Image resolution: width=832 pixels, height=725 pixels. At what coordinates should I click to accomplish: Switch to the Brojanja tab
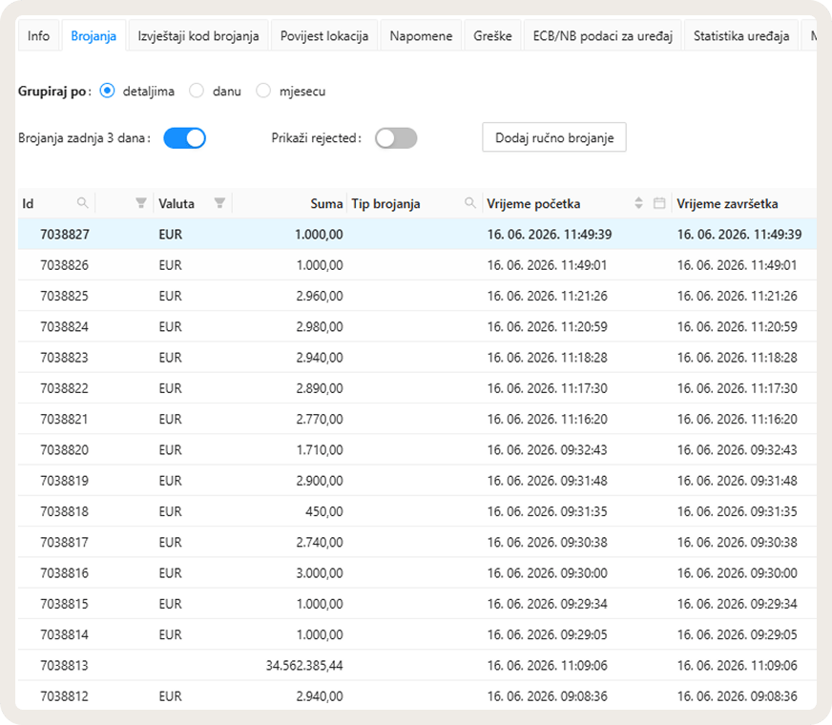[x=94, y=35]
